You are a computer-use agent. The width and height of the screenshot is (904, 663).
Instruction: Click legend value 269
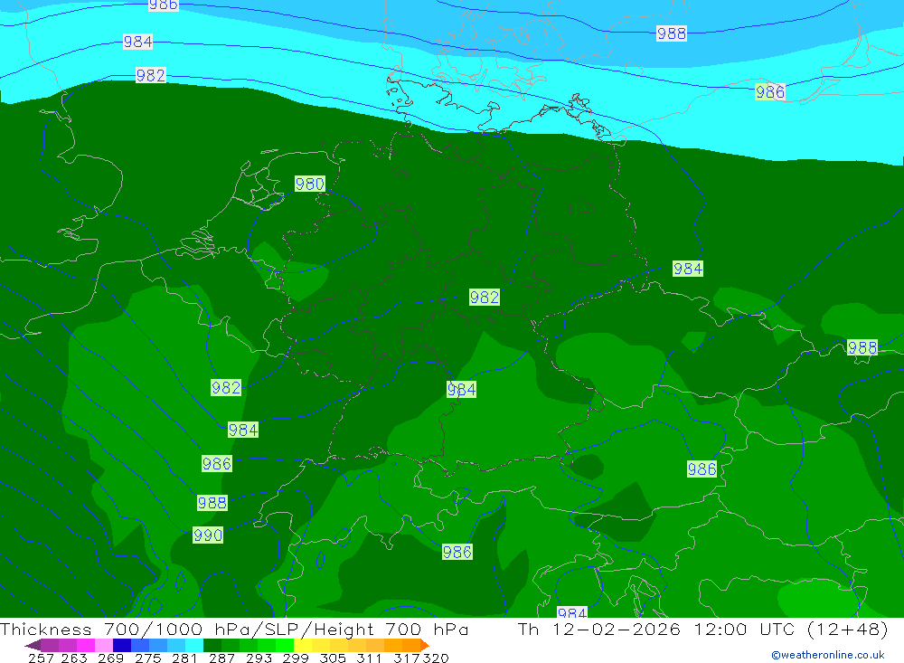coord(110,658)
